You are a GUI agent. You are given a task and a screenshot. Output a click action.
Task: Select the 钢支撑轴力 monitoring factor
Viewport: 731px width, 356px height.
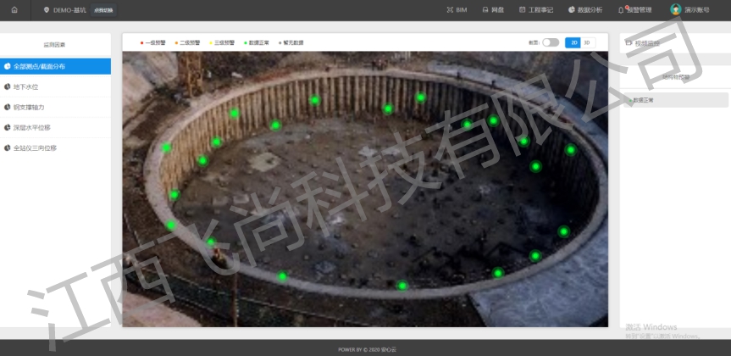(55, 108)
